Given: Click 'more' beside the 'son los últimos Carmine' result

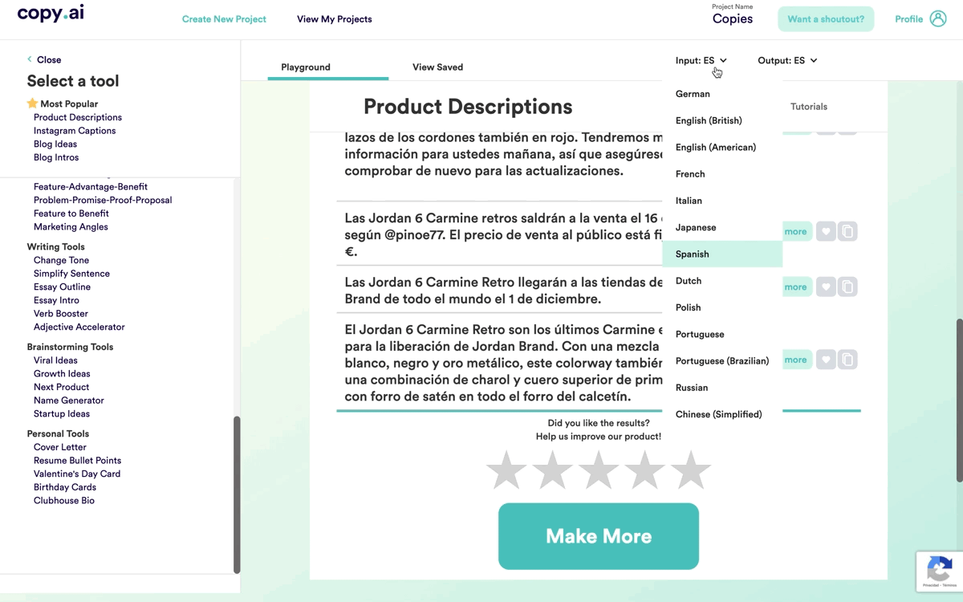Looking at the screenshot, I should (x=795, y=360).
